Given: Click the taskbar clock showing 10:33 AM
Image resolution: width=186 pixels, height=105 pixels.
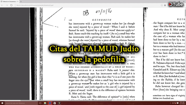Looking at the screenshot, I should pyautogui.click(x=182, y=103).
